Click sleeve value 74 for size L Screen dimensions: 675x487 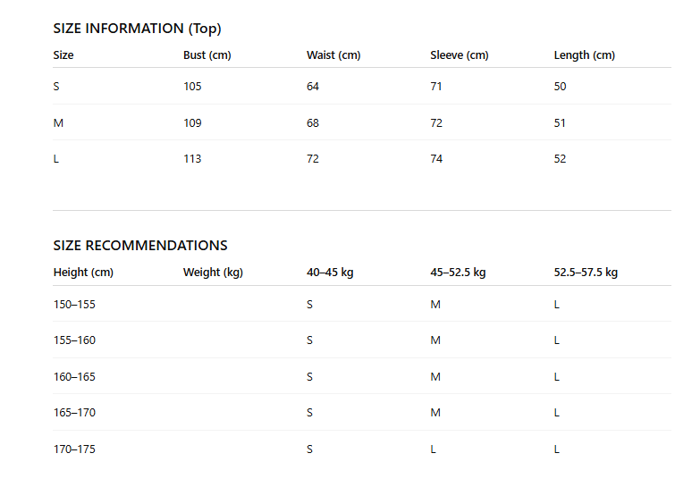436,159
